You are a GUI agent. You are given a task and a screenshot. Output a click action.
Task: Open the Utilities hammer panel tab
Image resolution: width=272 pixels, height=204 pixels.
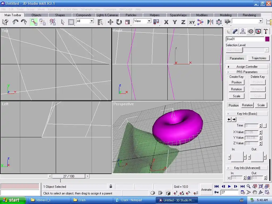pyautogui.click(x=266, y=32)
